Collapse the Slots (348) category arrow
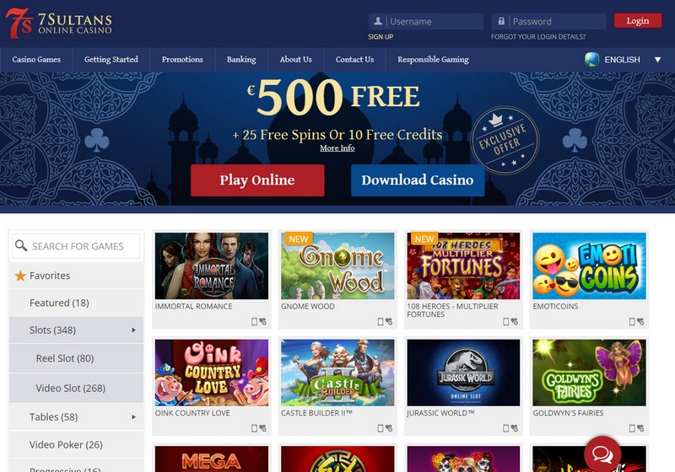The height and width of the screenshot is (472, 675). (x=133, y=330)
